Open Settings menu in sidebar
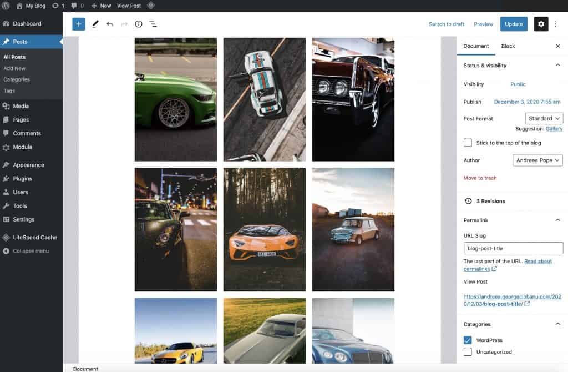The image size is (568, 372). (31, 219)
